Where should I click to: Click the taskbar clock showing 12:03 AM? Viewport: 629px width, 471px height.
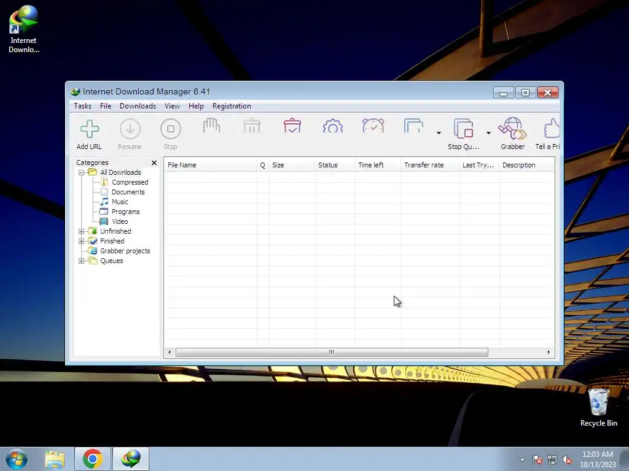click(x=597, y=459)
